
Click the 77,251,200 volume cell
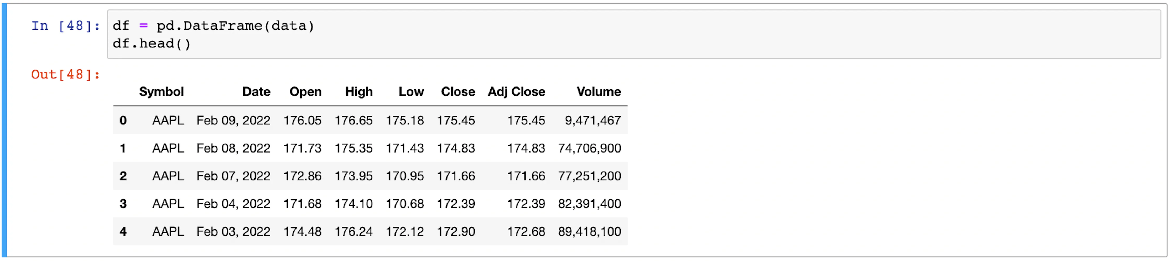(589, 176)
